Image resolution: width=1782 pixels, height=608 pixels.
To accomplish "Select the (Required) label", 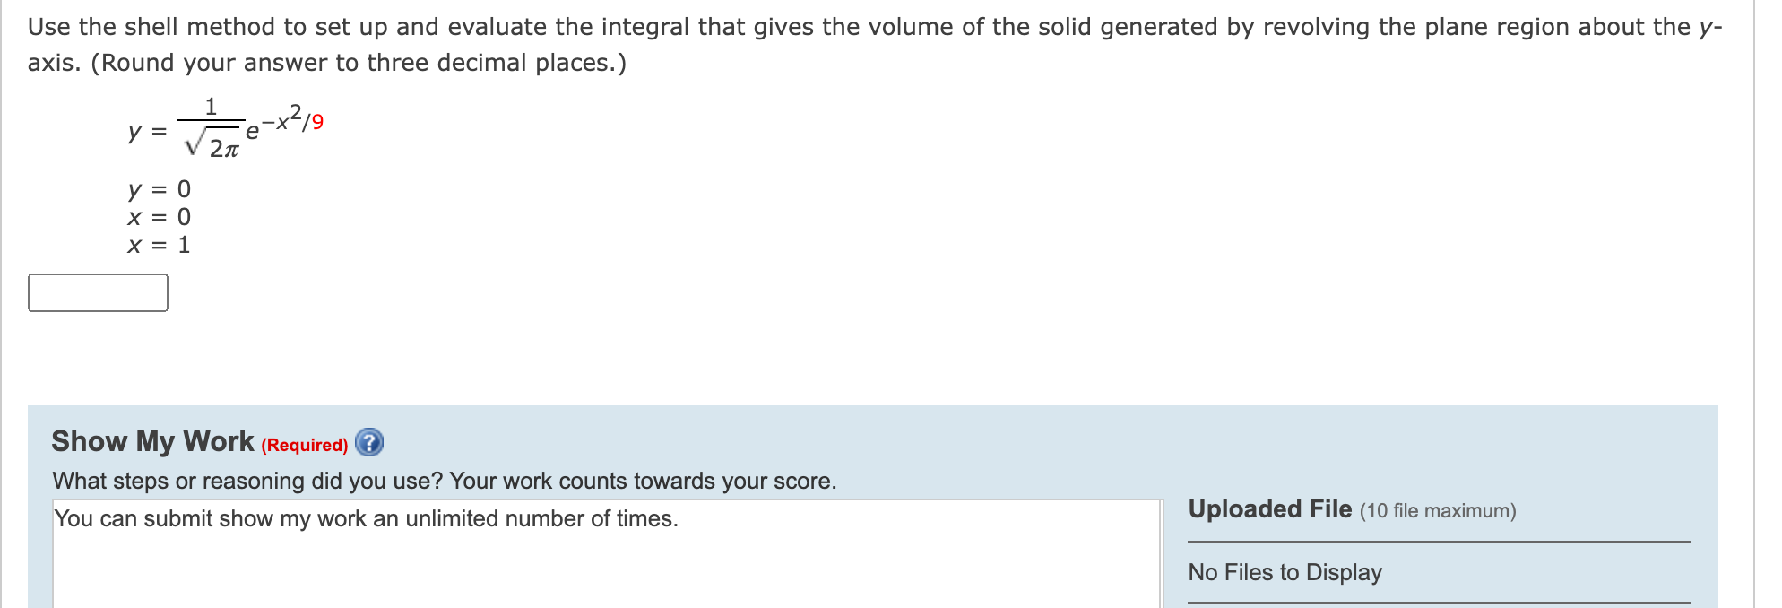I will click(304, 445).
